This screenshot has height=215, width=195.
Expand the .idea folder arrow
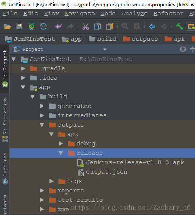point(23,78)
